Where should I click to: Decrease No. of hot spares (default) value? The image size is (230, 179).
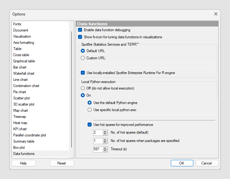click(x=105, y=134)
